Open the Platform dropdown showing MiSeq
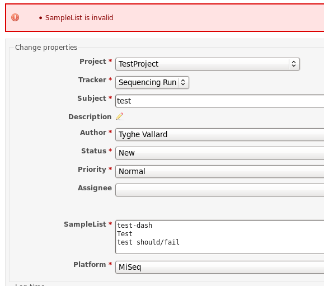The image size is (324, 286). tap(220, 267)
